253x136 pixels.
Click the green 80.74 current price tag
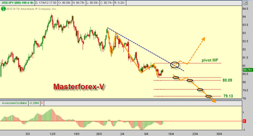(x=247, y=70)
